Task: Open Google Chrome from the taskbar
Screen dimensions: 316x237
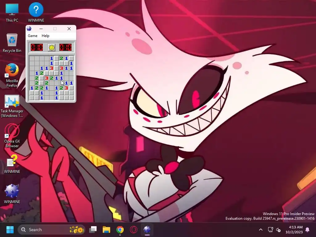Action: tap(120, 230)
